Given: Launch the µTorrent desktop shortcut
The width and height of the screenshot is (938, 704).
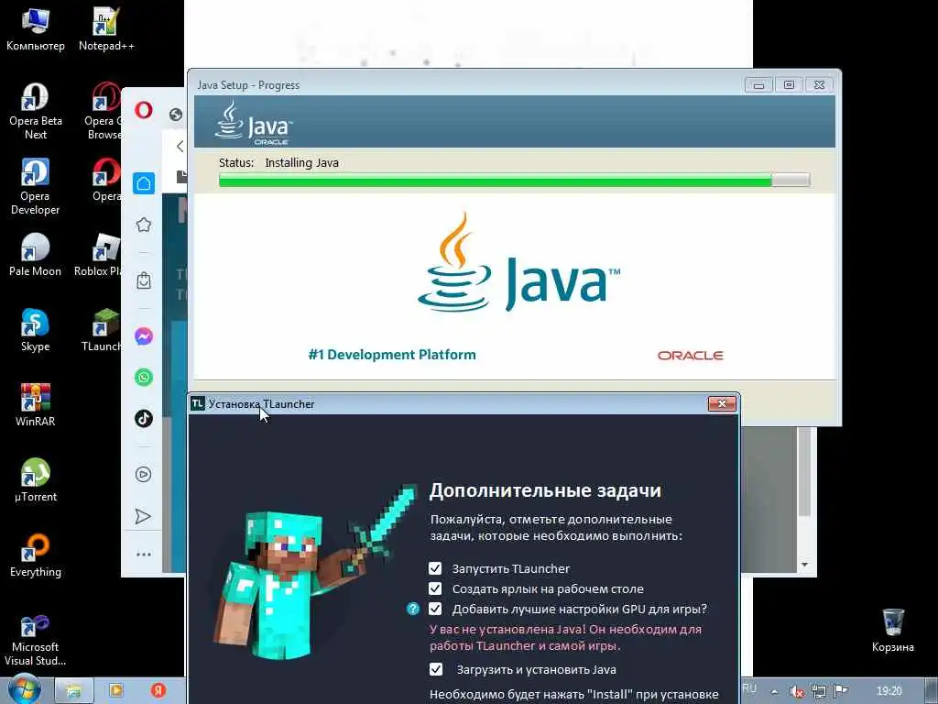Looking at the screenshot, I should pos(36,480).
